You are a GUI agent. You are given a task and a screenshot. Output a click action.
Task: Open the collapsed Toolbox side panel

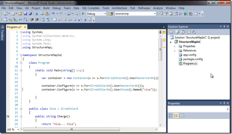pyautogui.click(x=2, y=33)
